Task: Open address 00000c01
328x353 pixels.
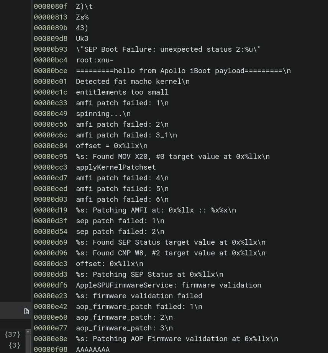Action: pos(50,82)
